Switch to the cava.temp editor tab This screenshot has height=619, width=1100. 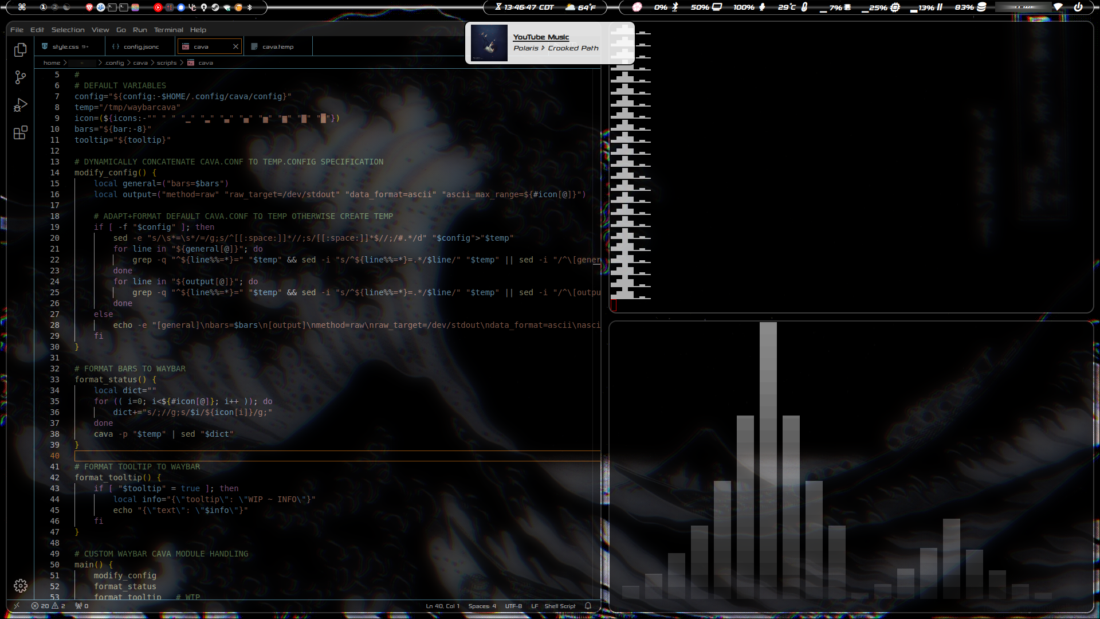point(278,46)
